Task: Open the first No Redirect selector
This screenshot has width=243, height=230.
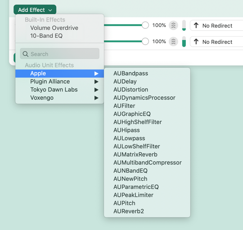Action: pos(216,25)
